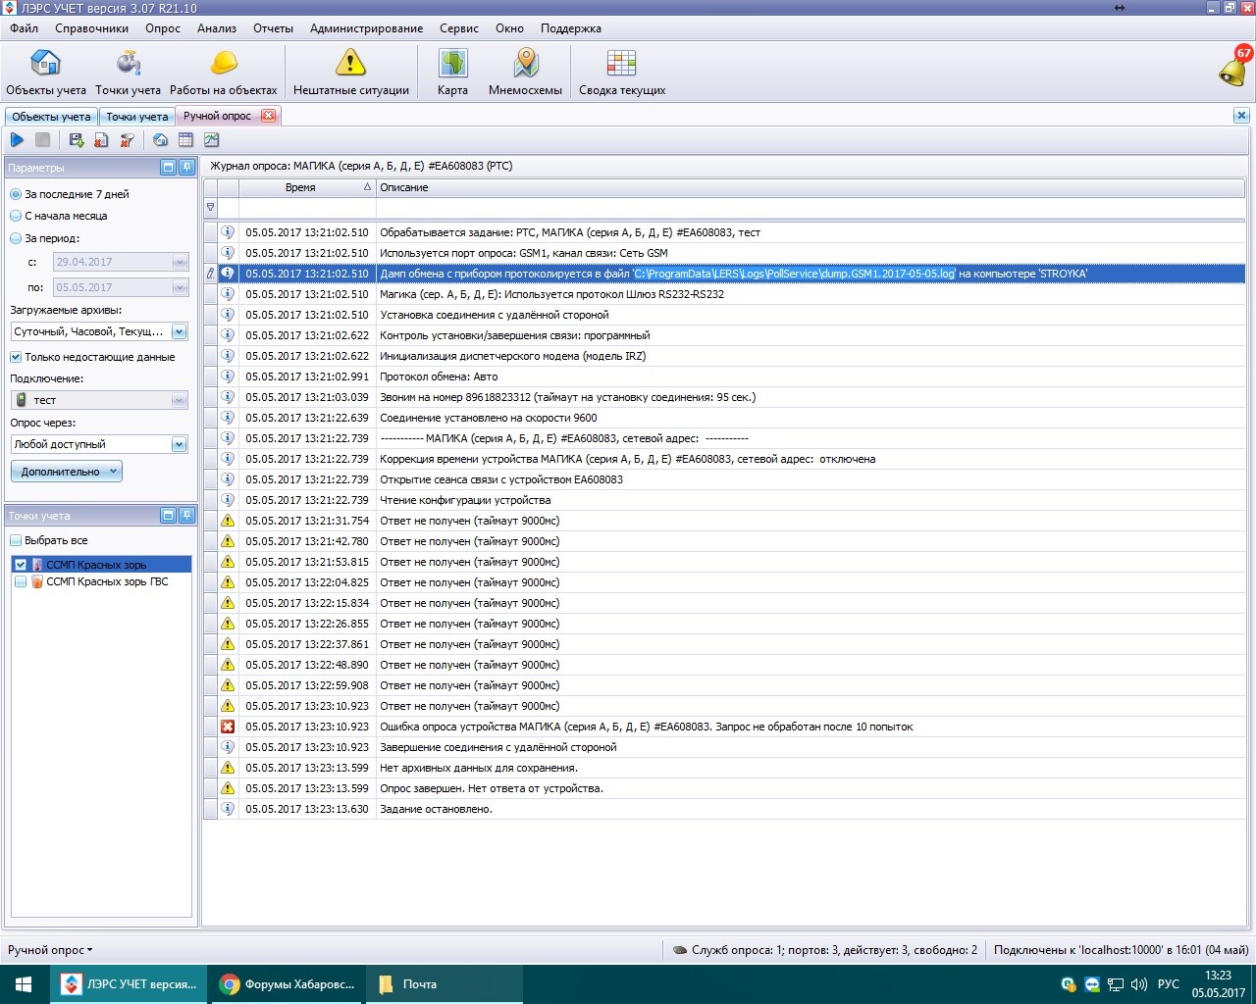Click the filter row funnel icon in the log grid
Image resolution: width=1256 pixels, height=1004 pixels.
(210, 207)
